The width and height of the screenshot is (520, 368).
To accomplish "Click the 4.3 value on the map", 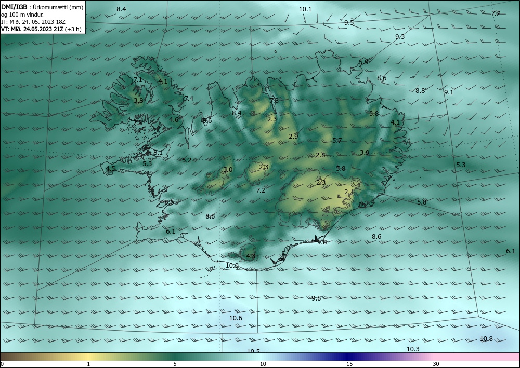I will coord(251,256).
